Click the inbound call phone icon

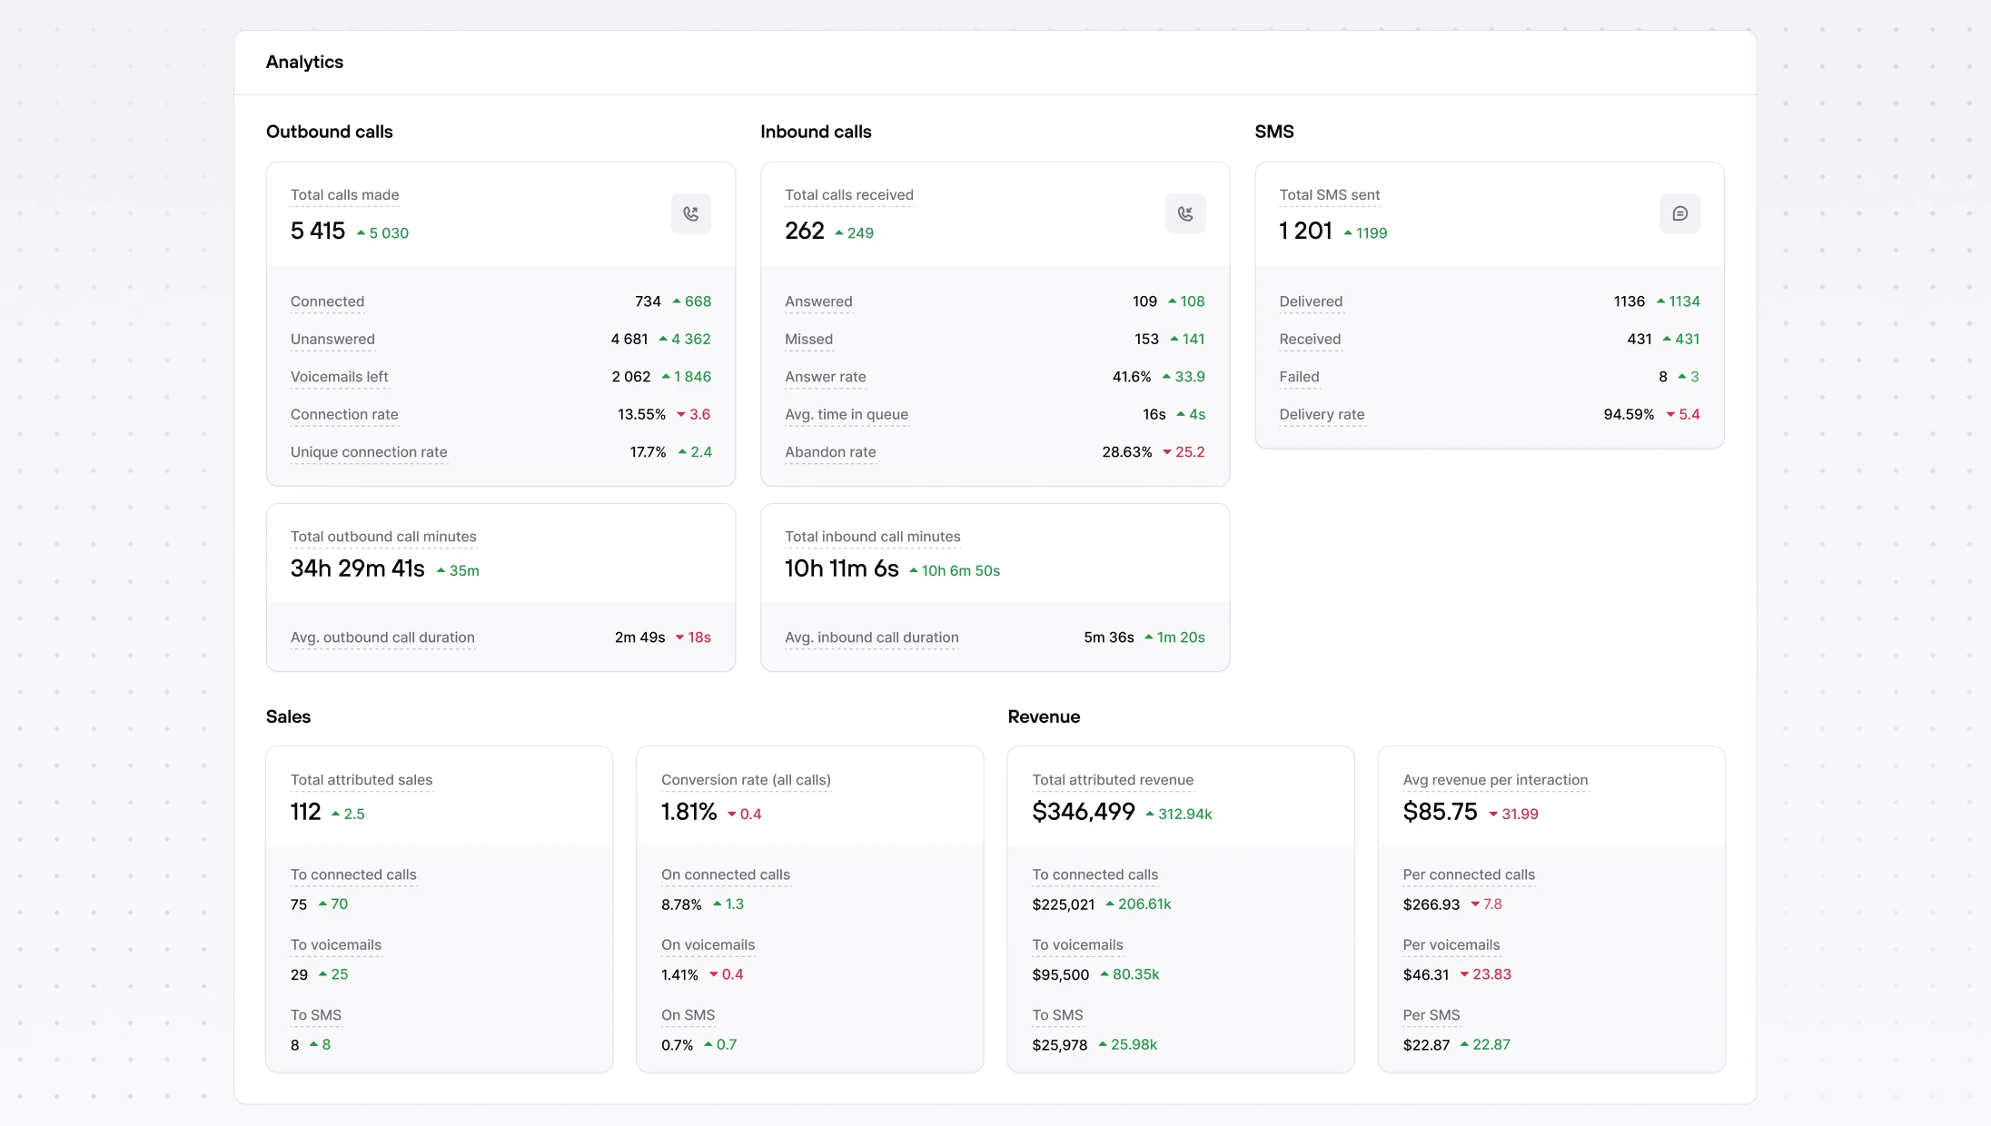[1185, 212]
